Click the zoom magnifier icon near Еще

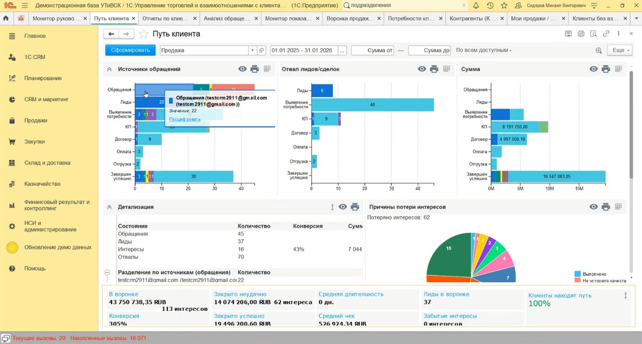click(x=598, y=50)
